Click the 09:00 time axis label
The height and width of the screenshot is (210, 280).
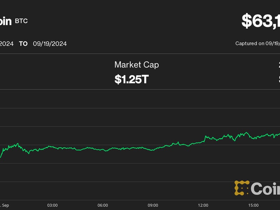(153, 205)
